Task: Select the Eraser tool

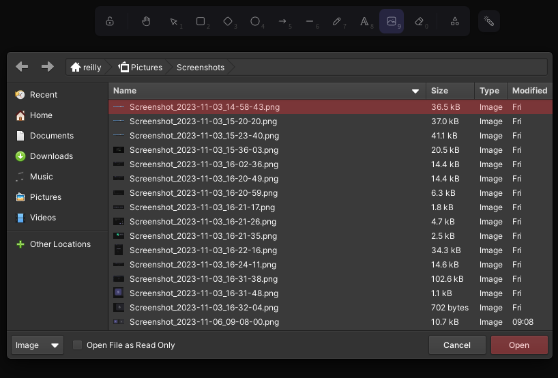Action: coord(419,21)
